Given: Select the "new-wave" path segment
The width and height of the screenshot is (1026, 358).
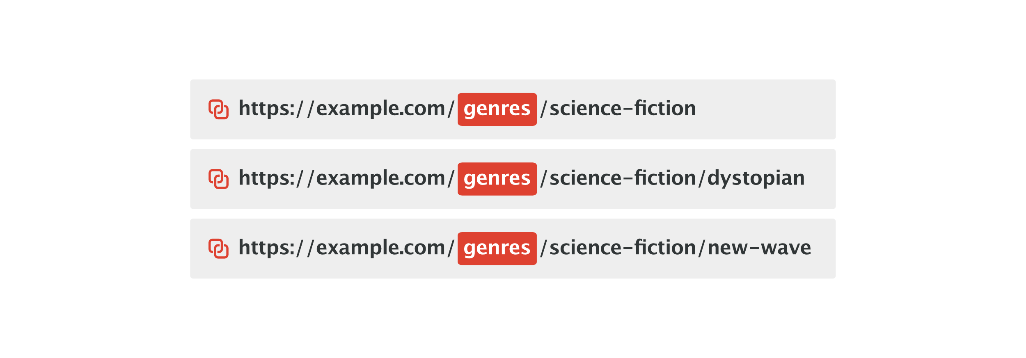Looking at the screenshot, I should click(759, 248).
